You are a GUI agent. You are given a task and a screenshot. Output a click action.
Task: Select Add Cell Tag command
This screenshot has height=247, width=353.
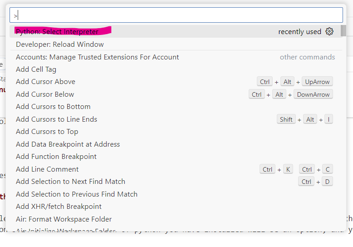36,69
